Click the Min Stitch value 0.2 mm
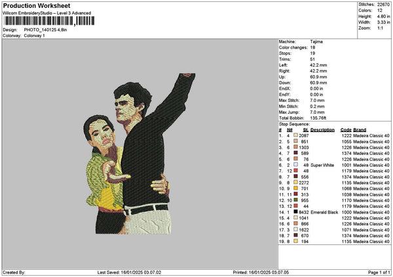The width and height of the screenshot is (393, 277). coord(317,106)
